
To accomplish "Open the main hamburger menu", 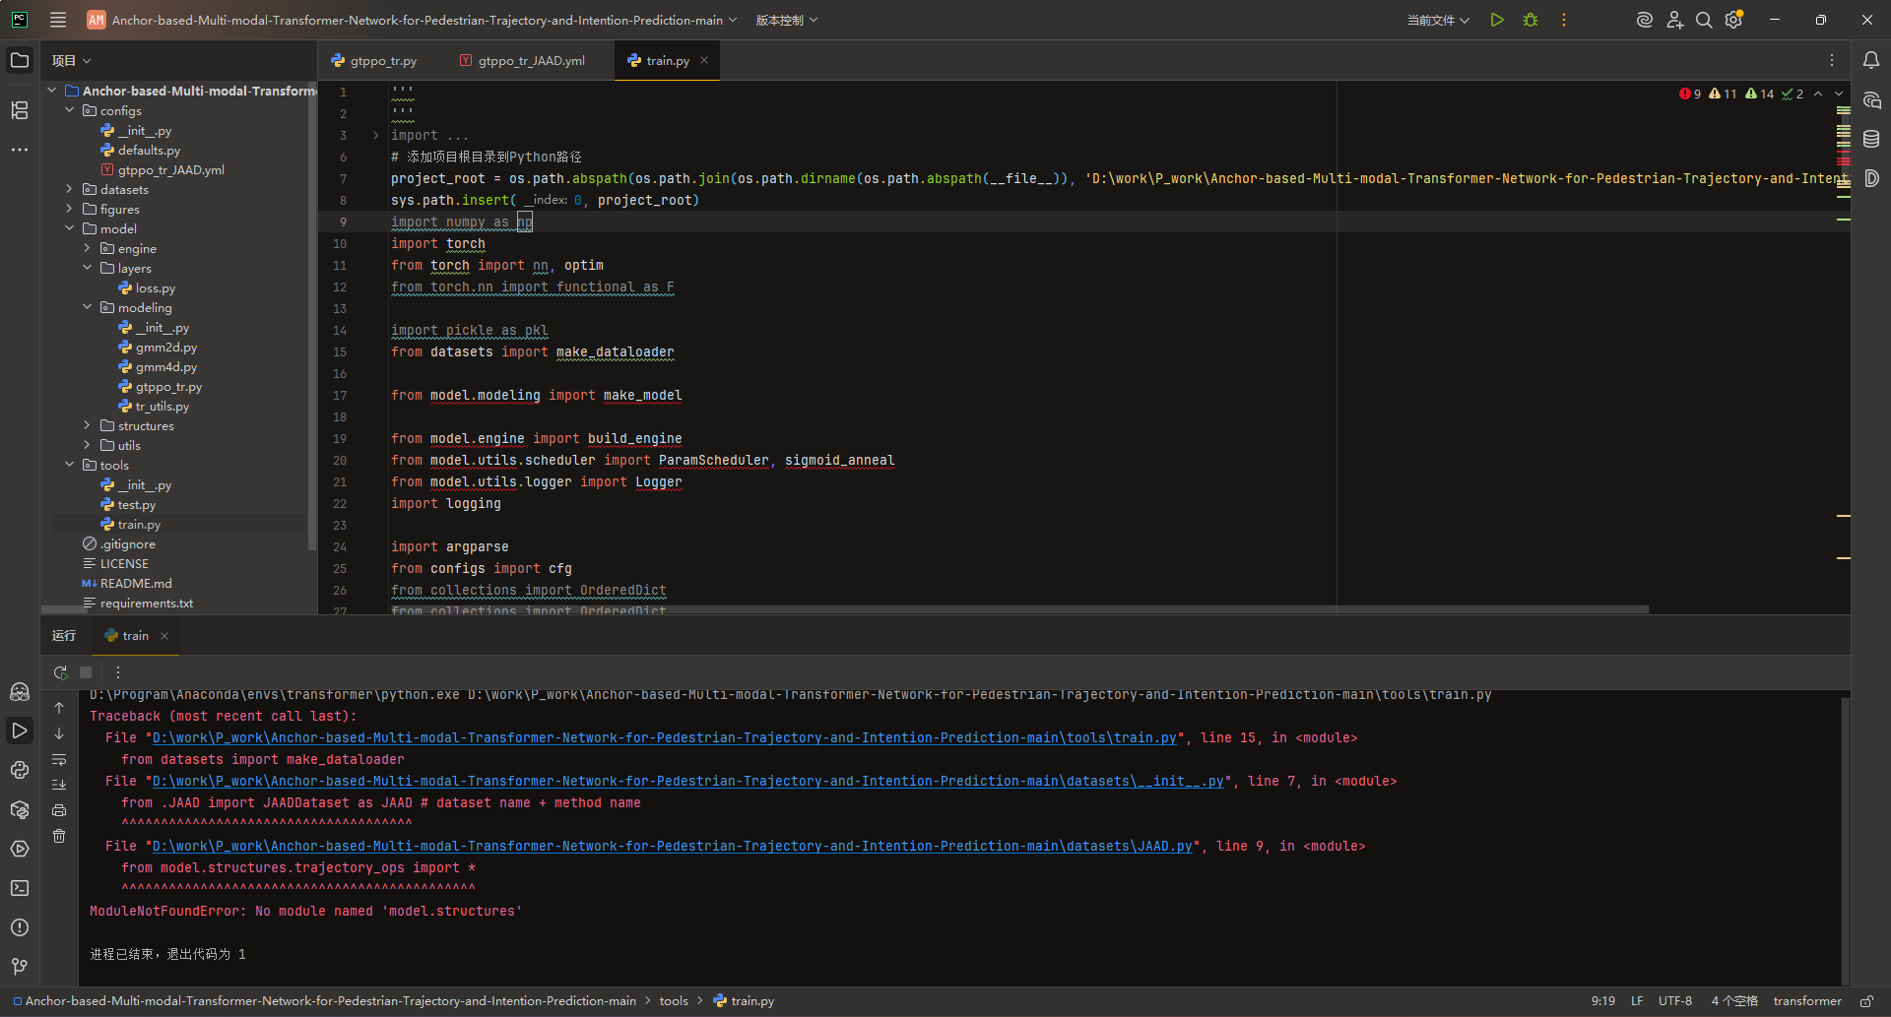I will tap(58, 20).
